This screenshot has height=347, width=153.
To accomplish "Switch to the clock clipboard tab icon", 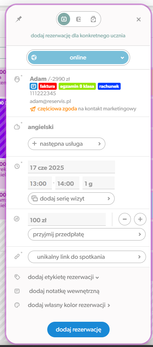I will [x=93, y=19].
